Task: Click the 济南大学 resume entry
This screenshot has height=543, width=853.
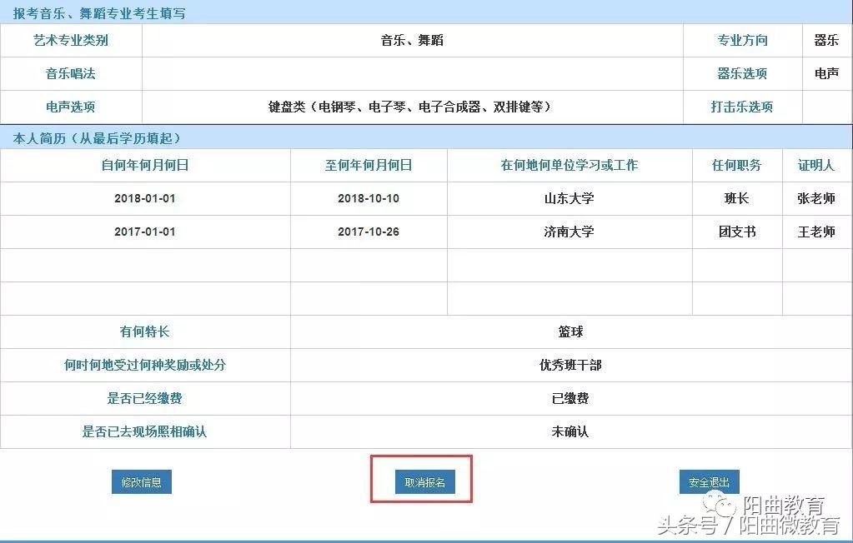Action: point(569,232)
